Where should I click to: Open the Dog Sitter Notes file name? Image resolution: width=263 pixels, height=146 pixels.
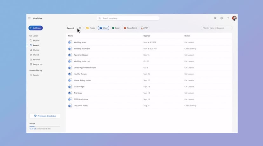[81, 106]
